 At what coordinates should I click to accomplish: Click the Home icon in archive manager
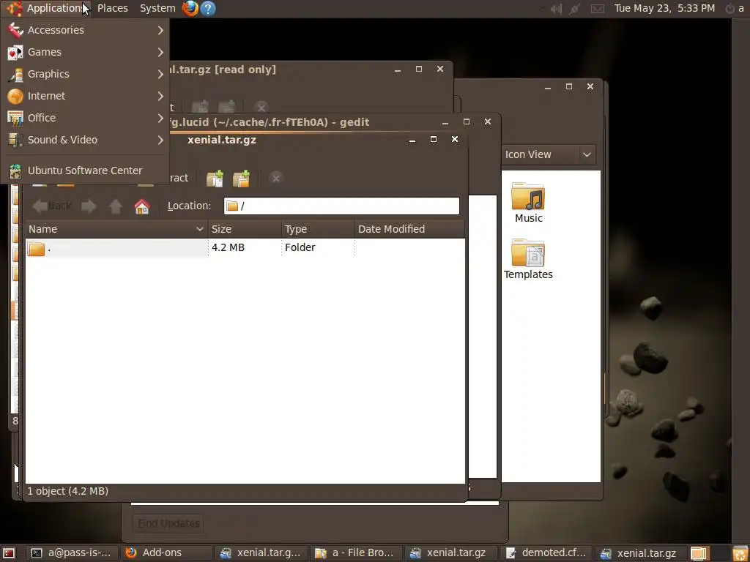tap(142, 206)
